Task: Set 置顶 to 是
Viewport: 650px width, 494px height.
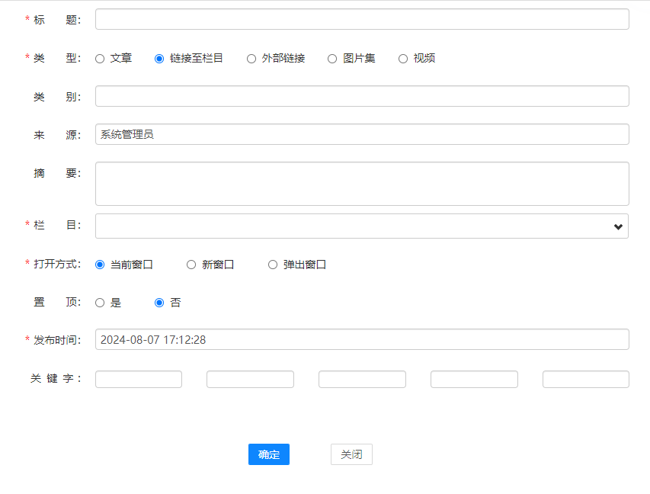Action: pyautogui.click(x=100, y=303)
